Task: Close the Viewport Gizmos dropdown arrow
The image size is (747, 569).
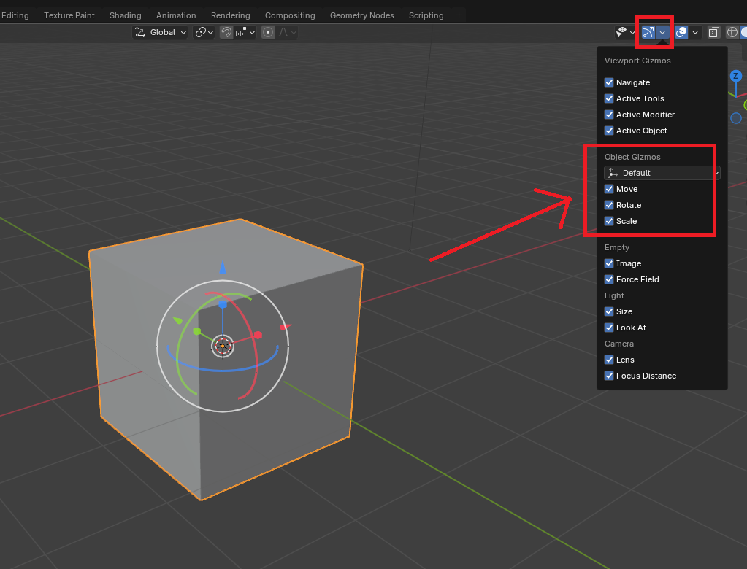Action: [662, 32]
